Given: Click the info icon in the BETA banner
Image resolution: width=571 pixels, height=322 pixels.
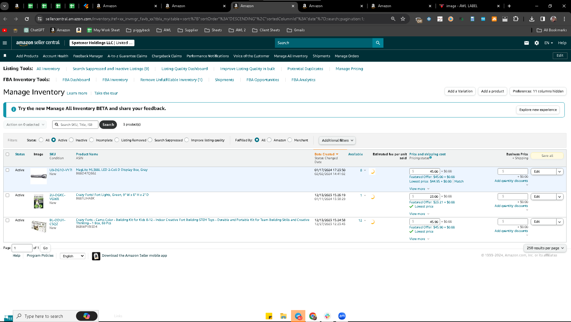Looking at the screenshot, I should [13, 109].
